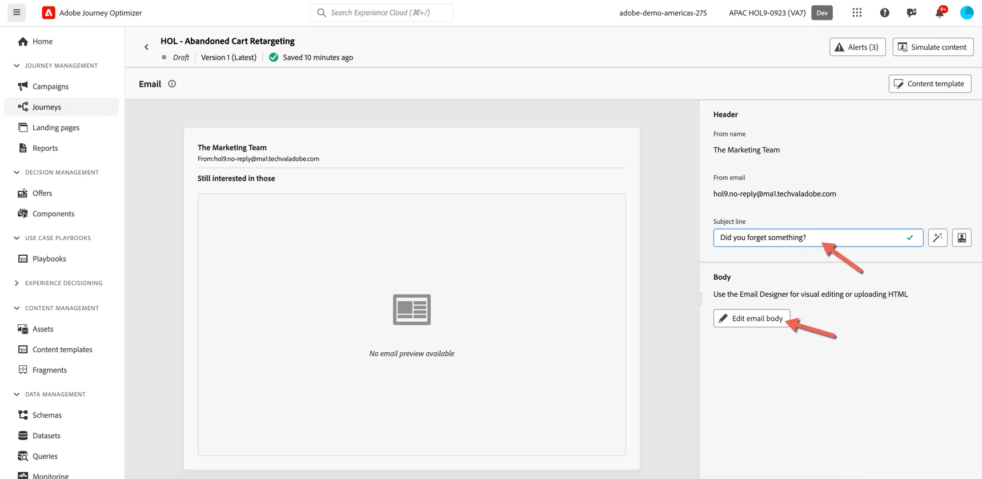Open the Help question mark icon
The width and height of the screenshot is (982, 479).
884,13
